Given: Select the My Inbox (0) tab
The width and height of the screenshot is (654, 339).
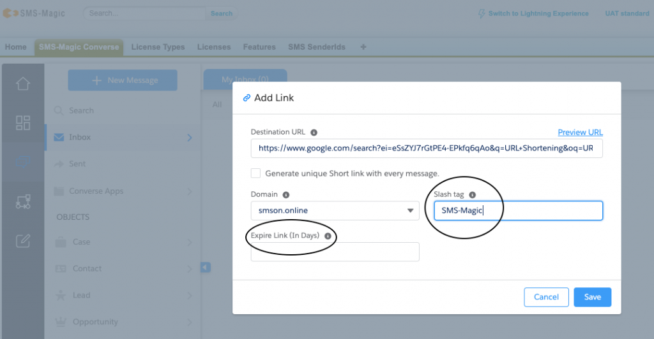Looking at the screenshot, I should [245, 79].
